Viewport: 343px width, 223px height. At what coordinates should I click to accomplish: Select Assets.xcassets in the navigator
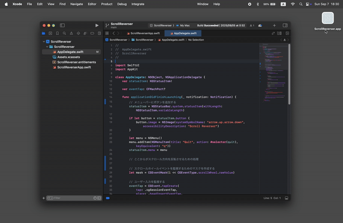71,57
